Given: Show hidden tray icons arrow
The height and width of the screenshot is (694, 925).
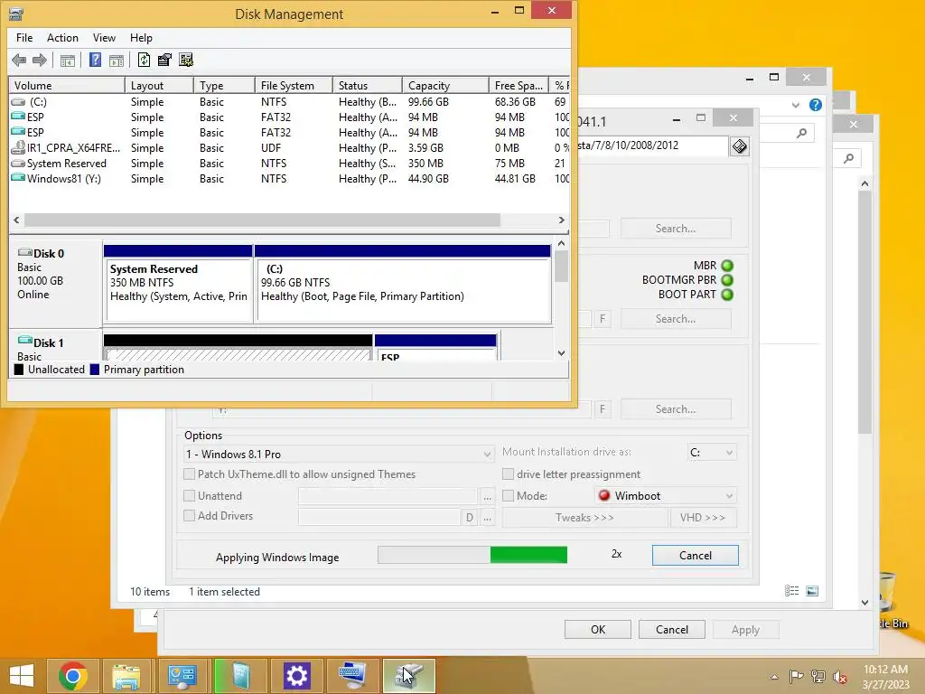Looking at the screenshot, I should click(x=774, y=677).
